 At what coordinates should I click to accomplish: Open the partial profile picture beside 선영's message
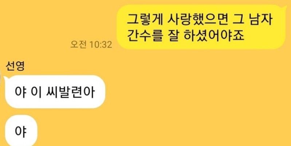1,79
